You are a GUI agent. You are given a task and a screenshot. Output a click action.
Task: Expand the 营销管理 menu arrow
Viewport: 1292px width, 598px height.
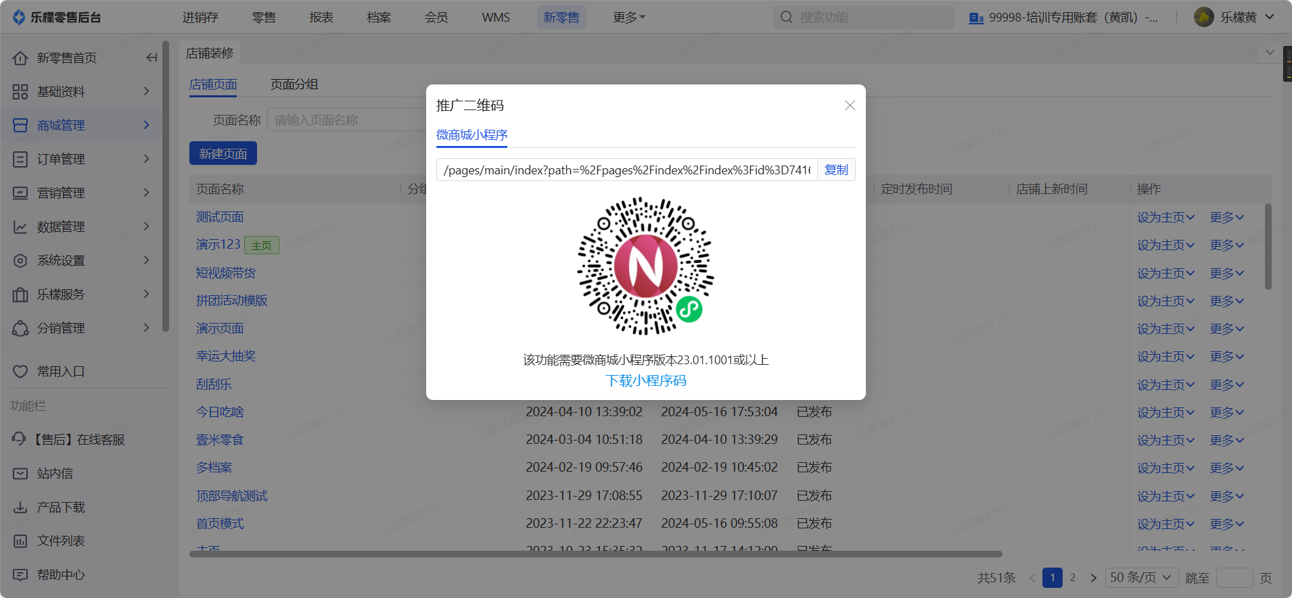(x=146, y=193)
